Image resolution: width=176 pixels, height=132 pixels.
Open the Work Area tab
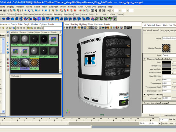(x=15, y=76)
